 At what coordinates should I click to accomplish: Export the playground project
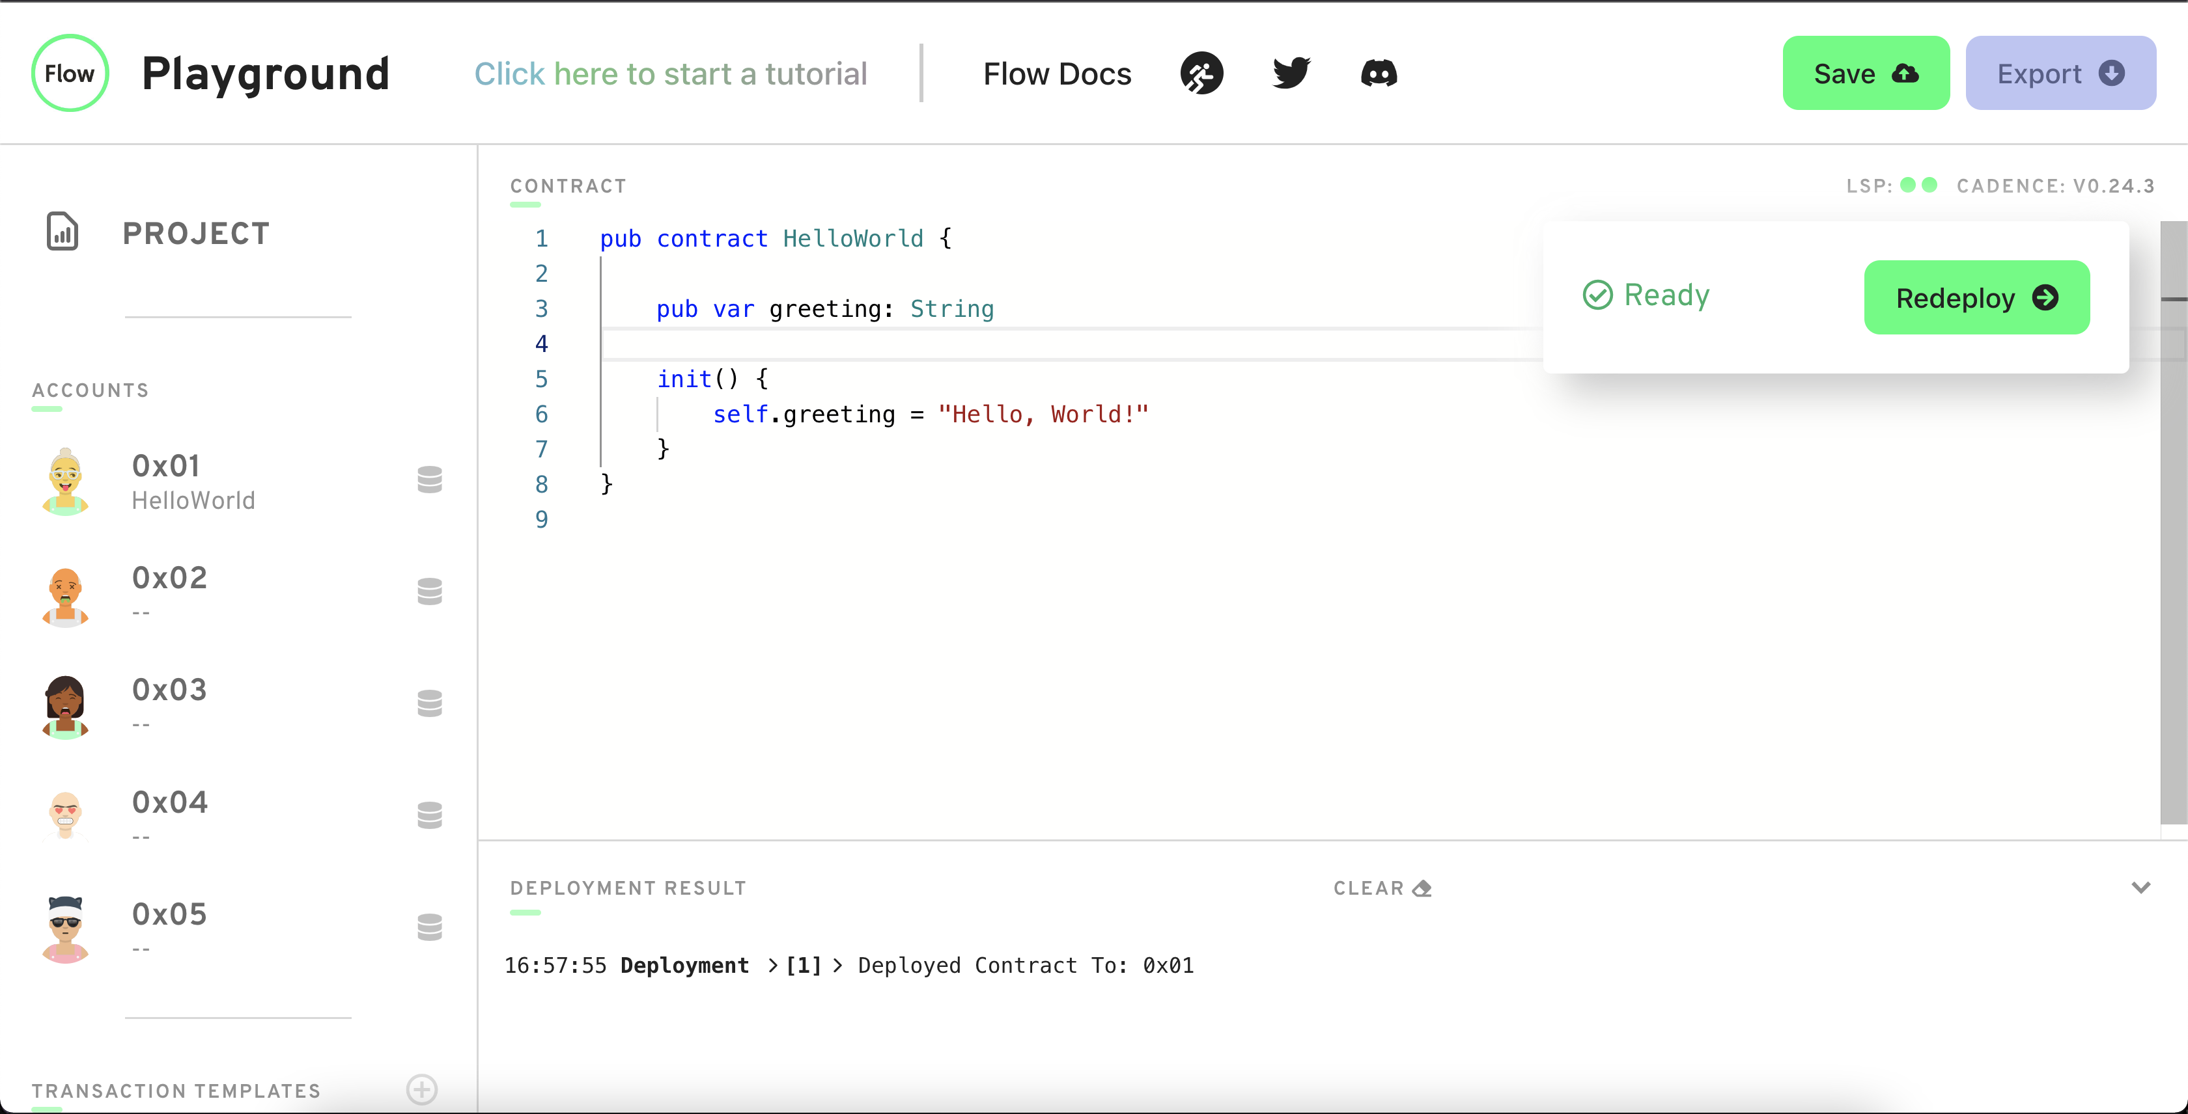[2060, 73]
